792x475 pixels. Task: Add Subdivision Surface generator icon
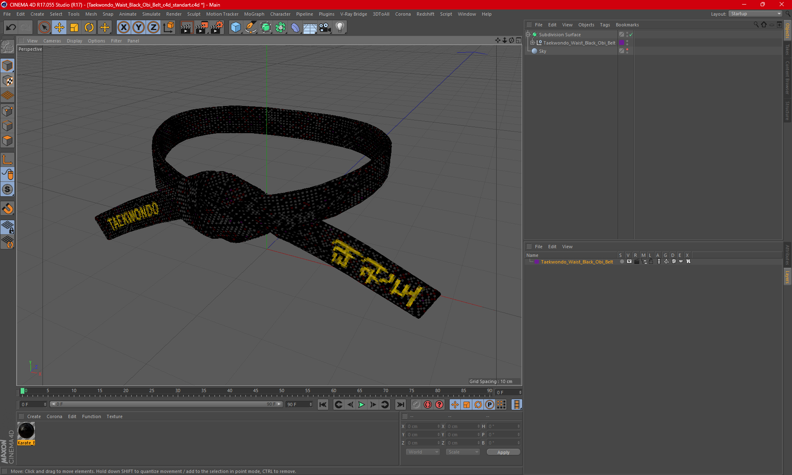click(266, 28)
